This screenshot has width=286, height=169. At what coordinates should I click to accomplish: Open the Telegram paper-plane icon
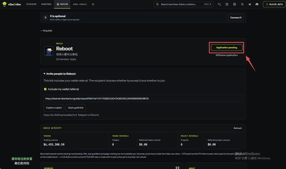coord(249,4)
